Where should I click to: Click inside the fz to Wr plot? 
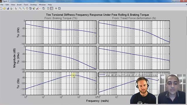point(134,32)
